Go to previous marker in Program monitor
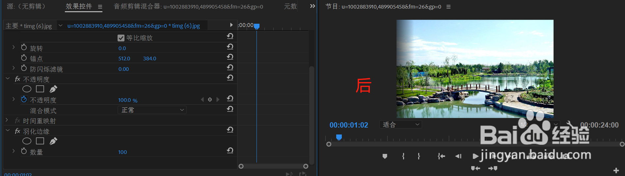 [x=476, y=168]
